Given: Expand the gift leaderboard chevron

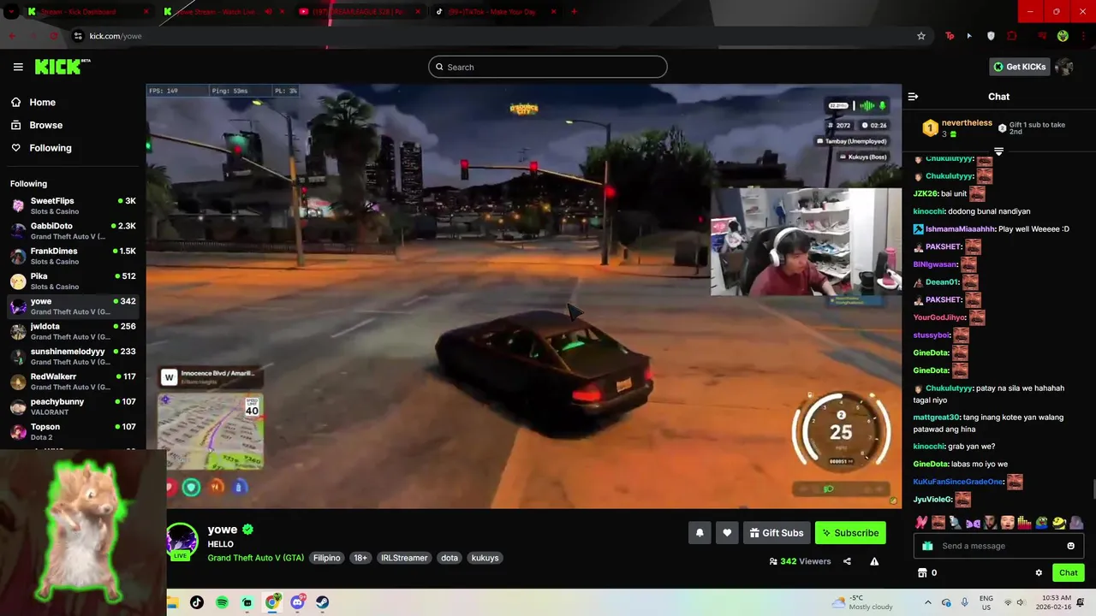Looking at the screenshot, I should tap(998, 151).
